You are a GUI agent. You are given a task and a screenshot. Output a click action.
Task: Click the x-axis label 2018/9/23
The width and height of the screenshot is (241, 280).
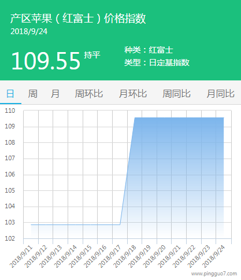click(x=199, y=256)
